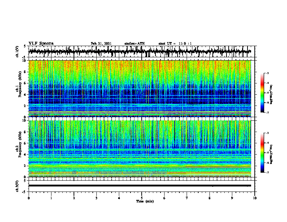
Task: Click the "ch.1(V)" waveform axis label
Action: [x=17, y=52]
